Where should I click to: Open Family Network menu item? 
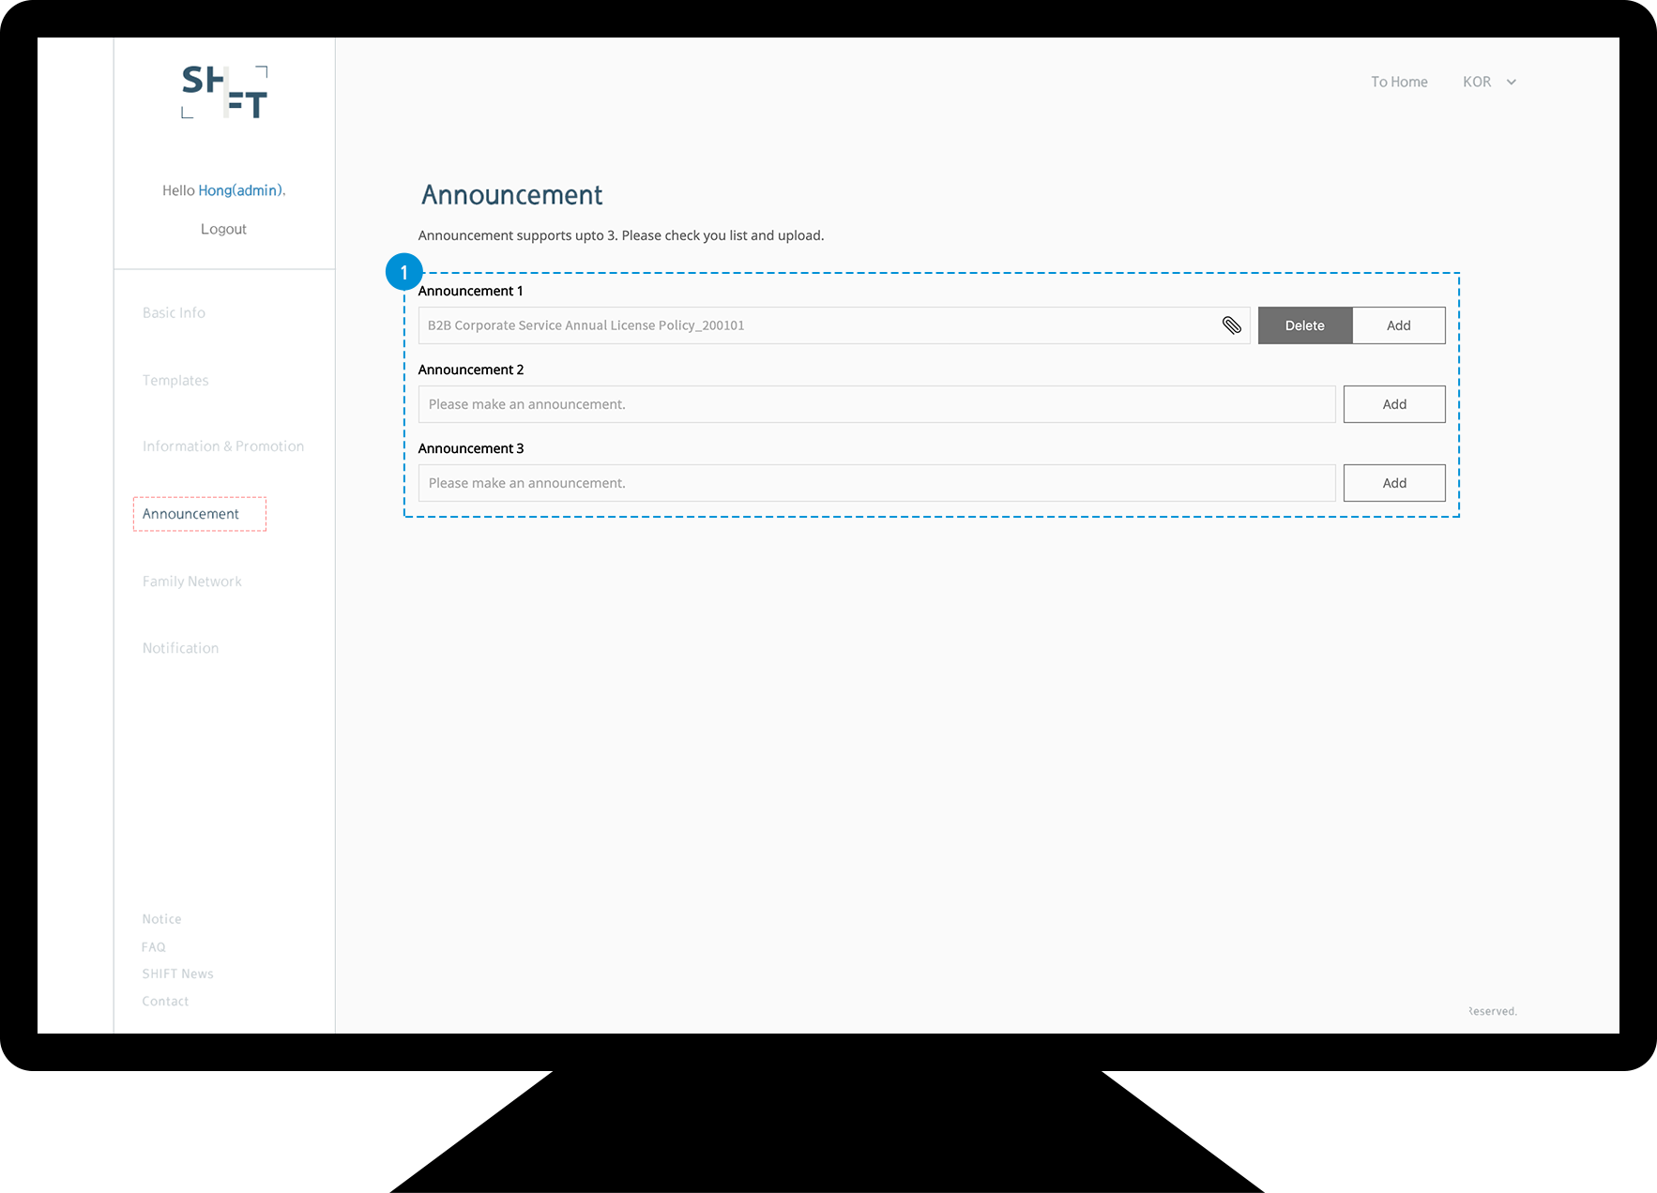click(x=192, y=581)
